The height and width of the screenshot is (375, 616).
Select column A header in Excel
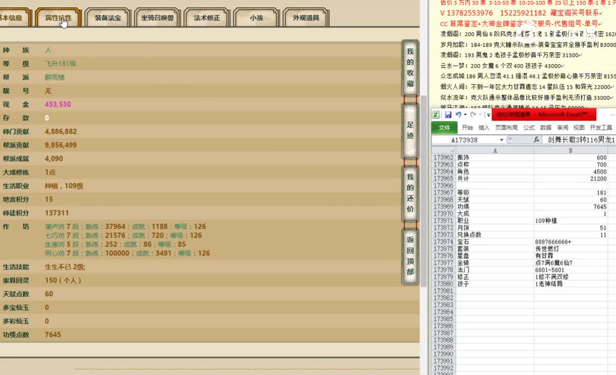pos(495,150)
